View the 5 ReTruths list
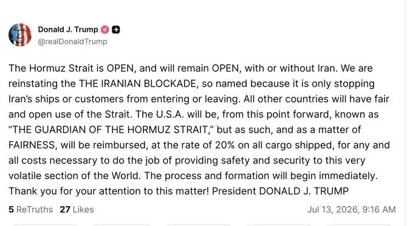 [x=30, y=210]
